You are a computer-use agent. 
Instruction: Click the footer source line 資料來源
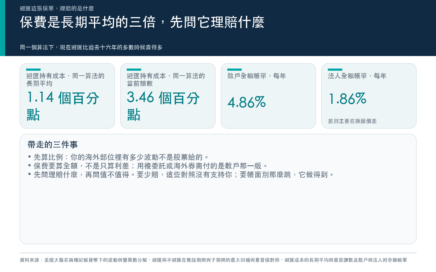coord(213,260)
